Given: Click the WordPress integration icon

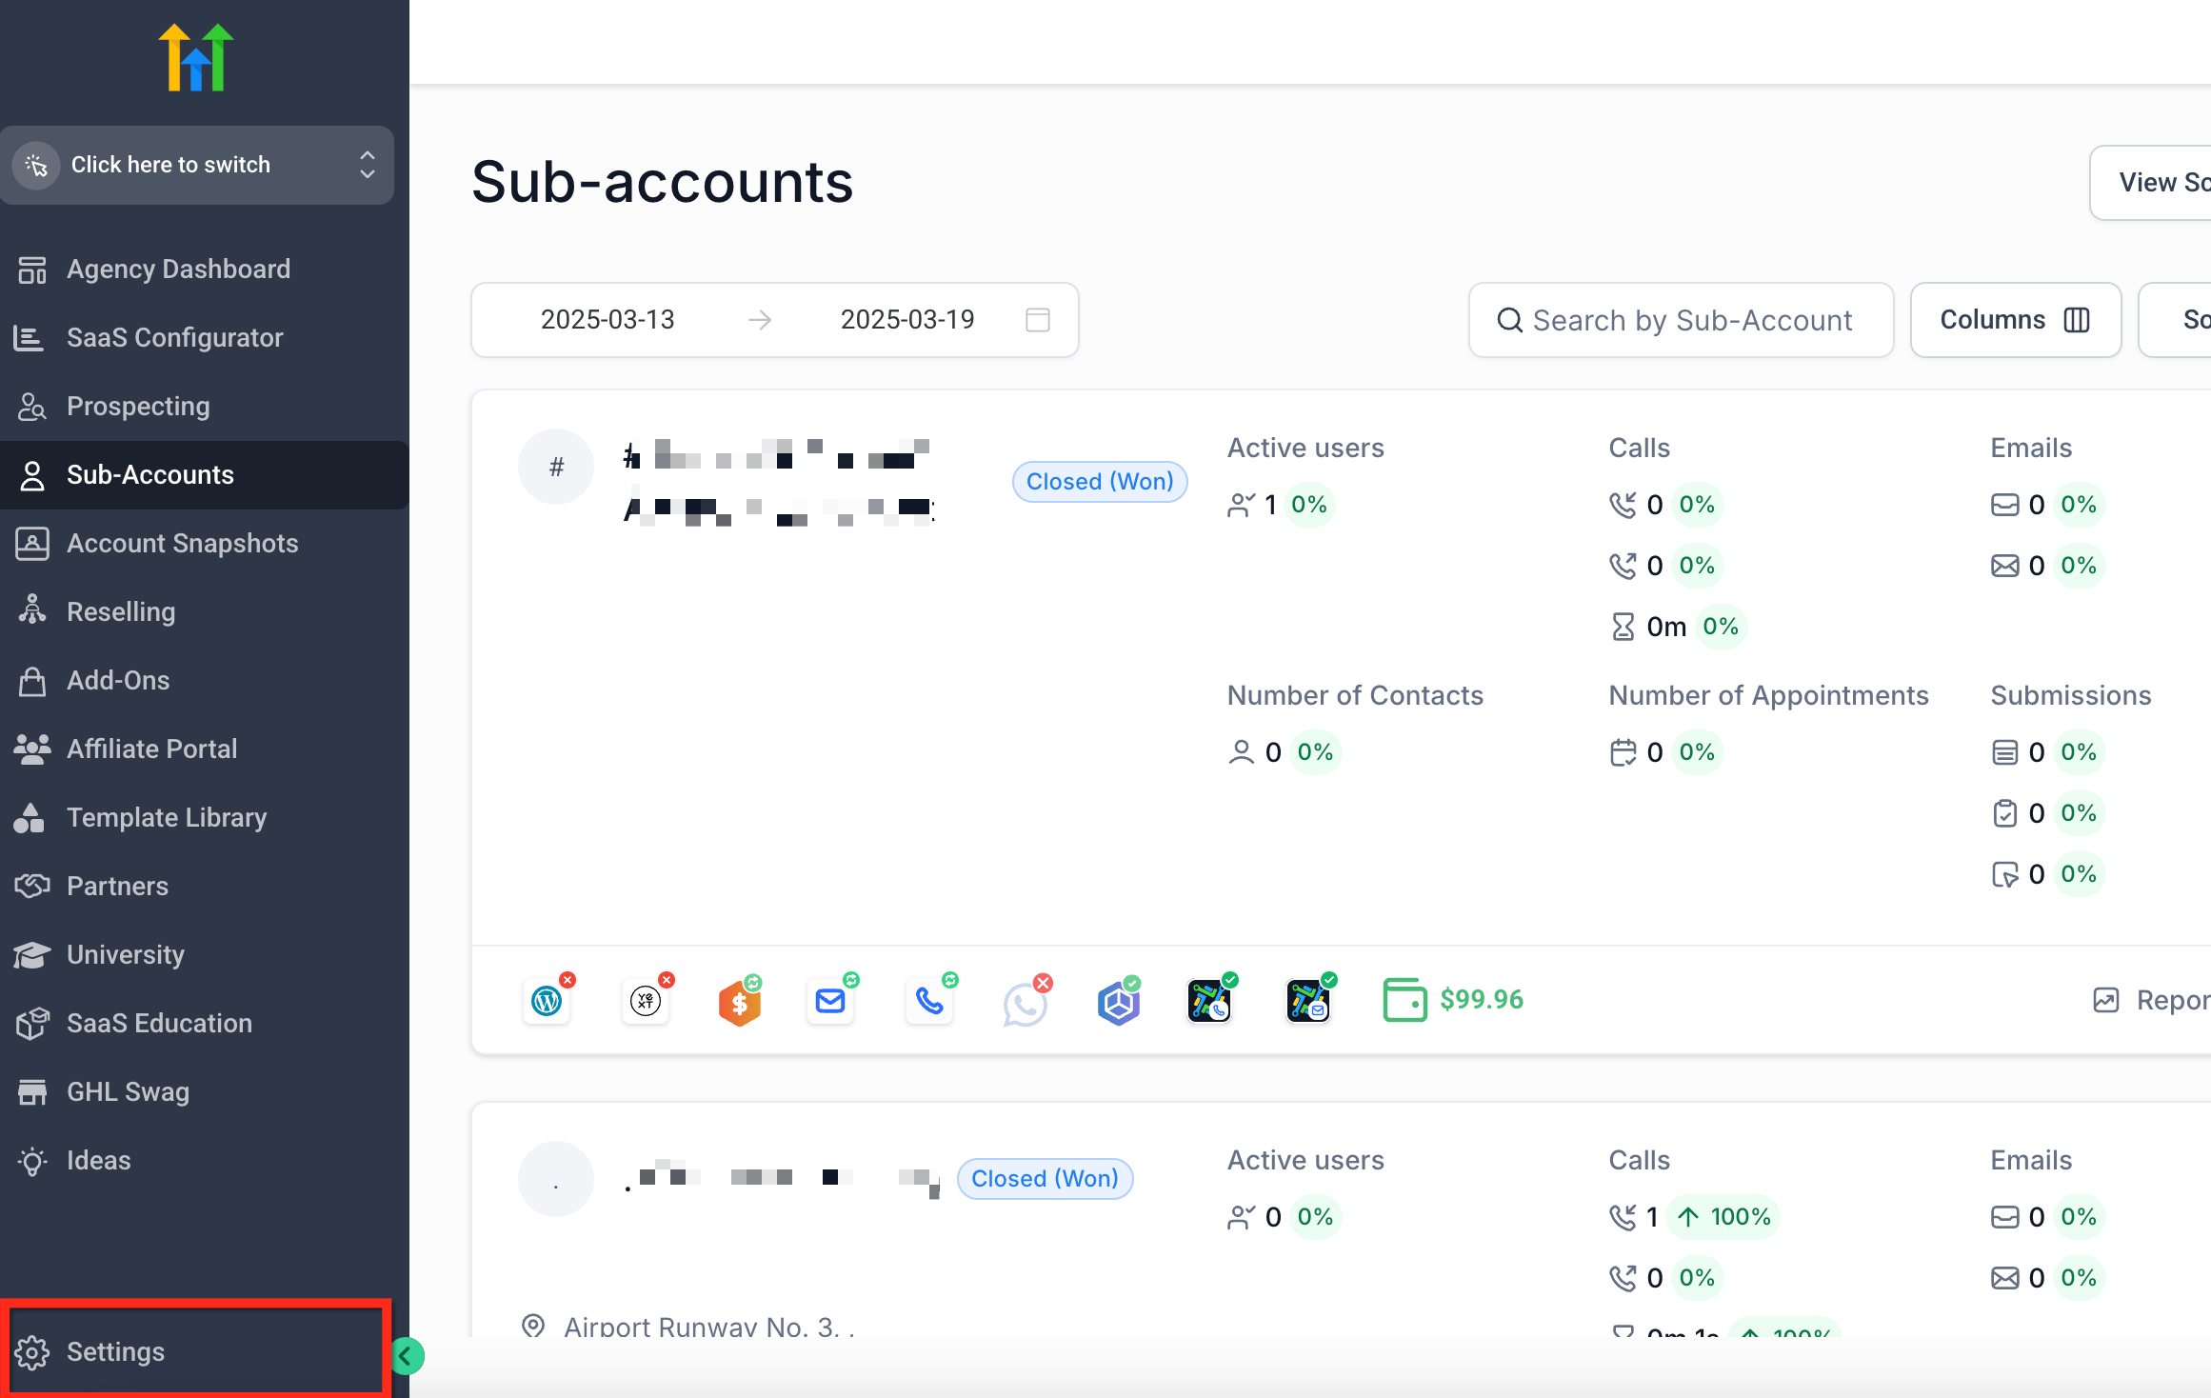Looking at the screenshot, I should tap(547, 1000).
